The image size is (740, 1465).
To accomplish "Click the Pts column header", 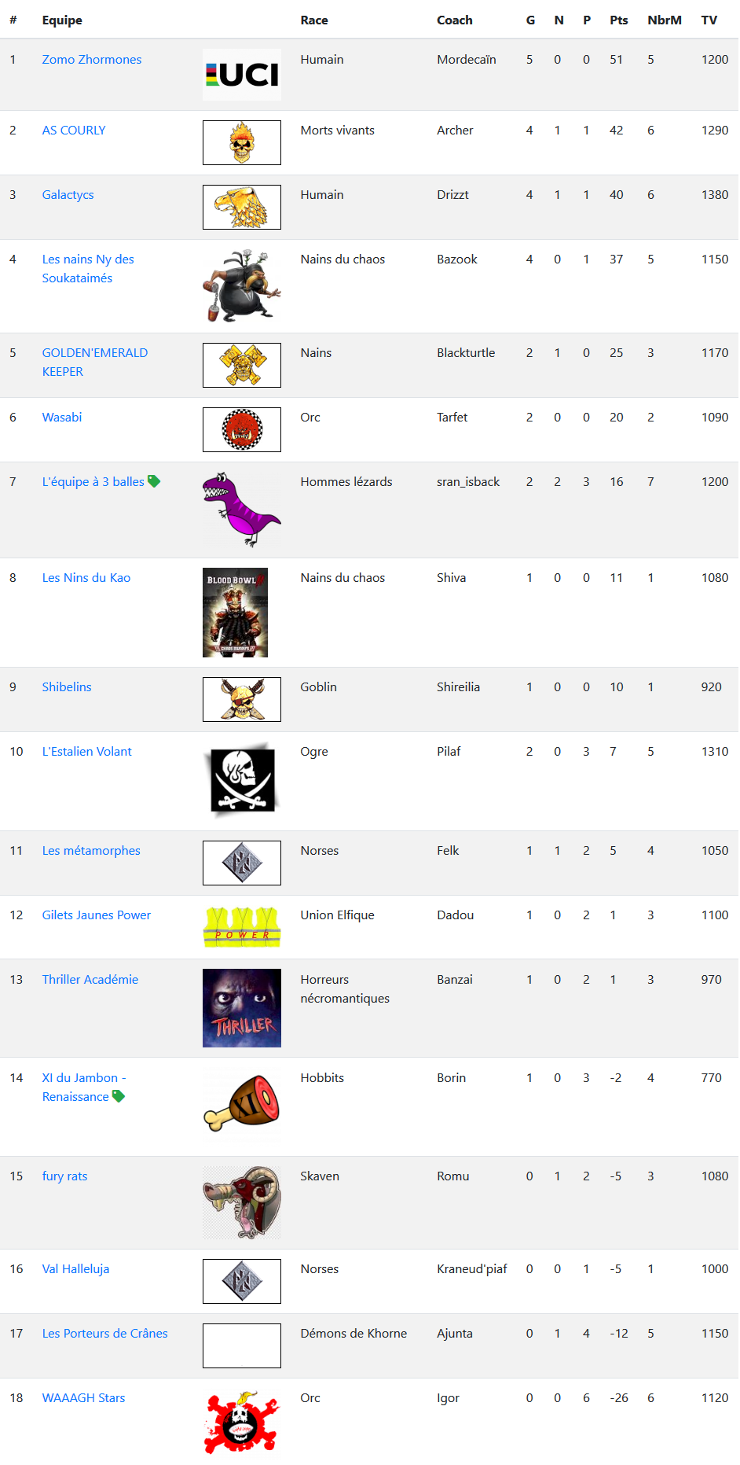I will [619, 20].
